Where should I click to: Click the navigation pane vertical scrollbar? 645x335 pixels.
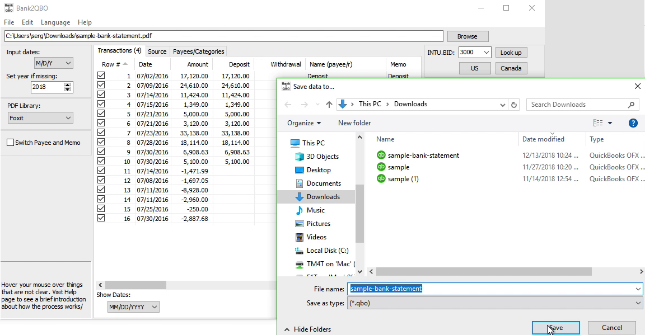coord(359,214)
